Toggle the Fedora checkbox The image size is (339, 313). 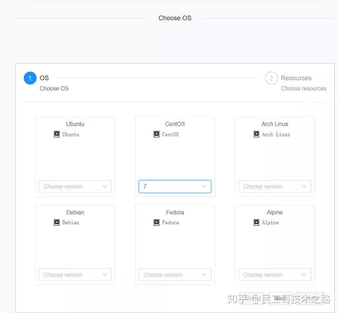(157, 223)
